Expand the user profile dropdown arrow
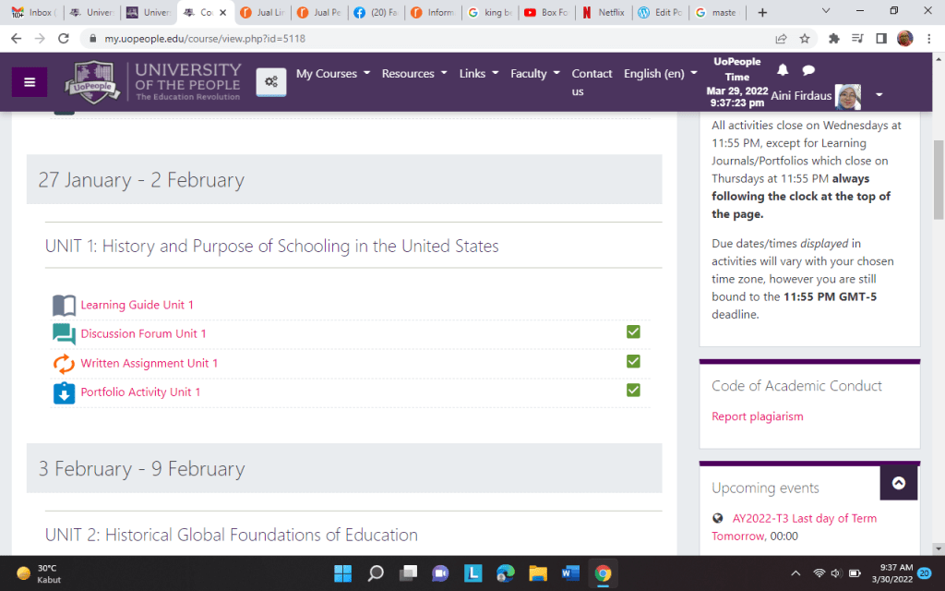 (879, 94)
